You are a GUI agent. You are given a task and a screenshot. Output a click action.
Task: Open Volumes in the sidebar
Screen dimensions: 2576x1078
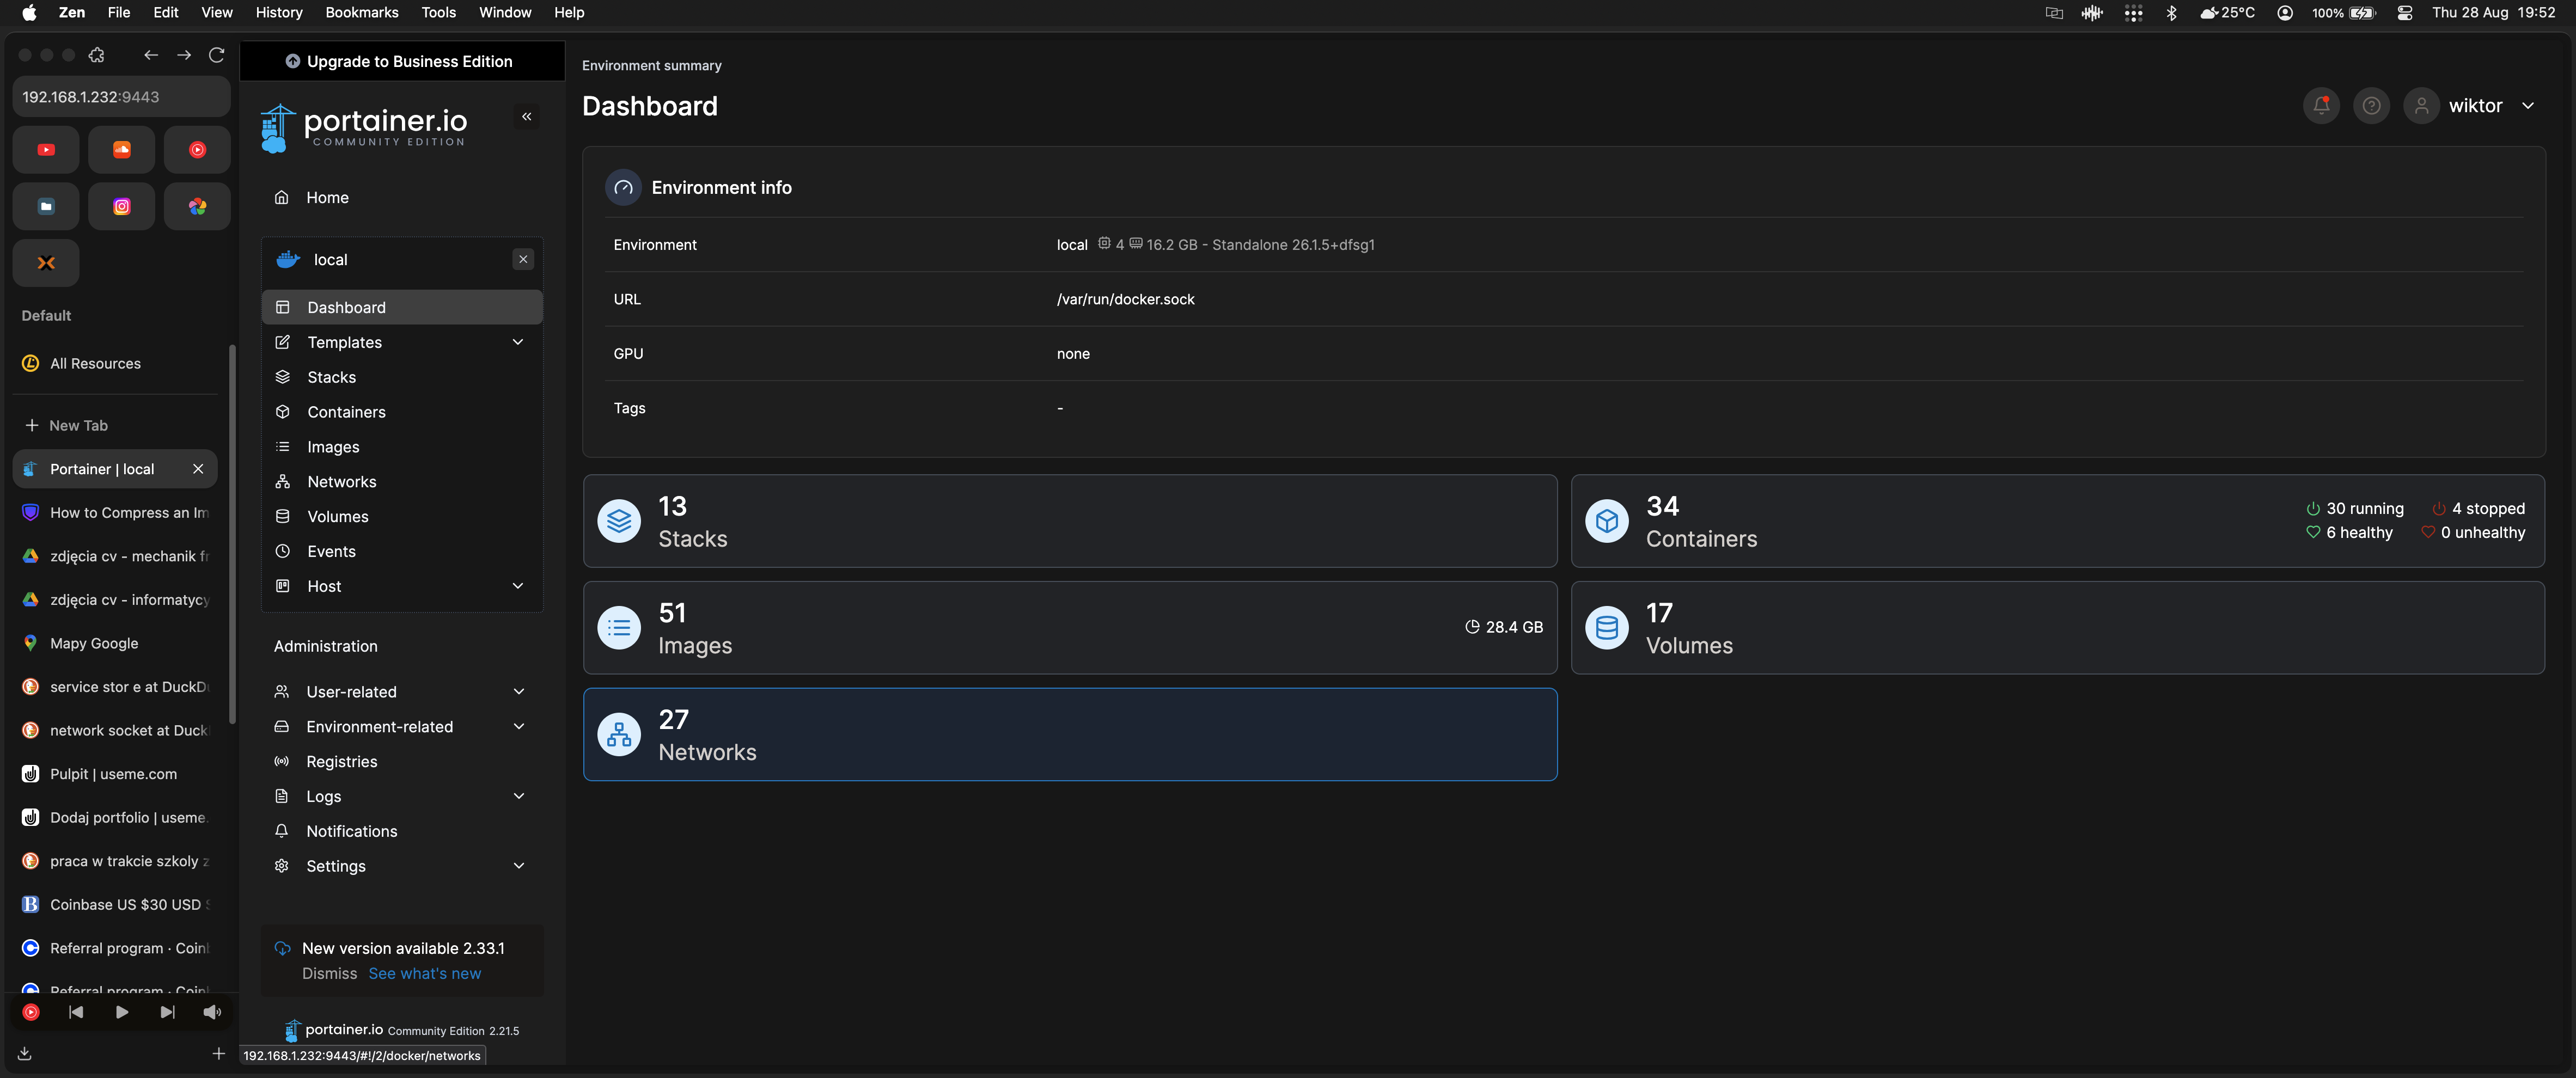[x=402, y=517]
